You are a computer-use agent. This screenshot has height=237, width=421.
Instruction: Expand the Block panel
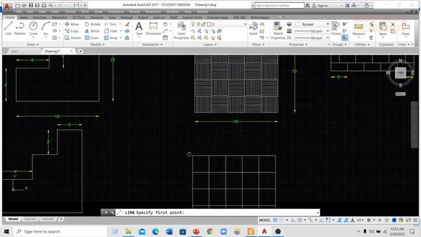pyautogui.click(x=259, y=45)
